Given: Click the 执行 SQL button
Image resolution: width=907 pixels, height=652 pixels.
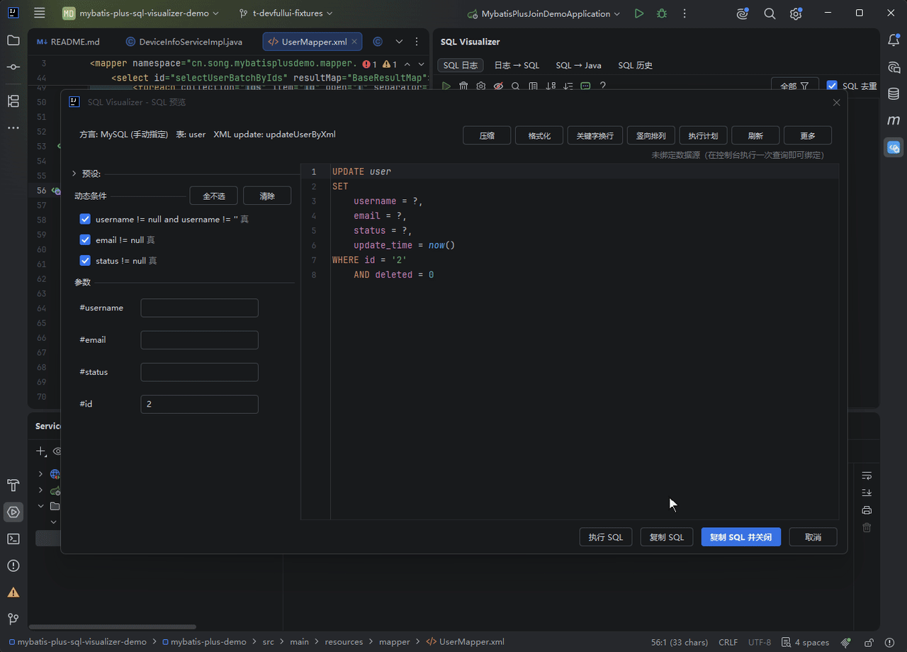Looking at the screenshot, I should [606, 537].
